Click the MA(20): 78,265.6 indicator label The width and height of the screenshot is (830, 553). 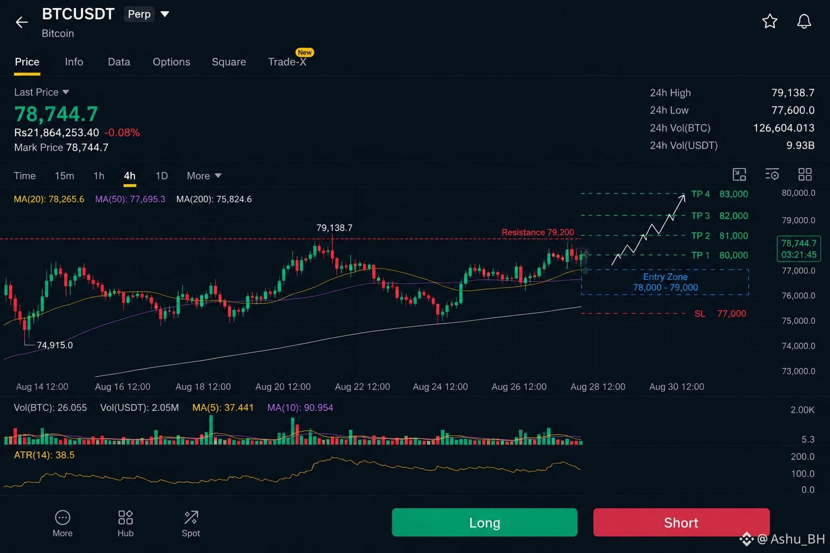coord(49,199)
